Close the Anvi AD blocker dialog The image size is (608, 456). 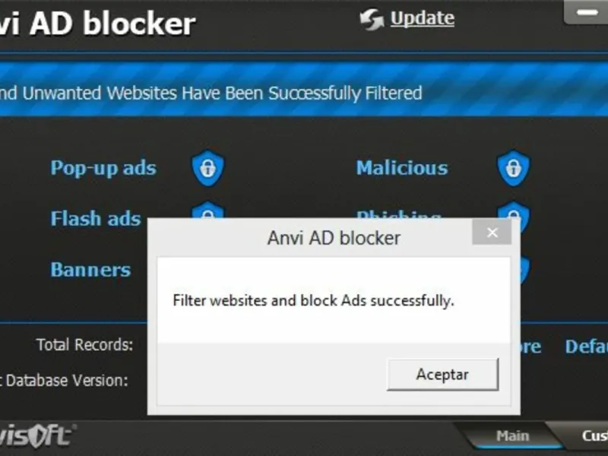tap(492, 233)
